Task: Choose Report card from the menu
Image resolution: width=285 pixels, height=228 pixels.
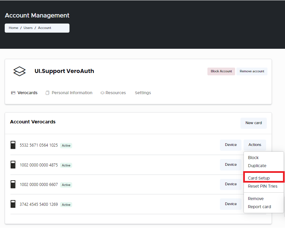Action: [259, 206]
